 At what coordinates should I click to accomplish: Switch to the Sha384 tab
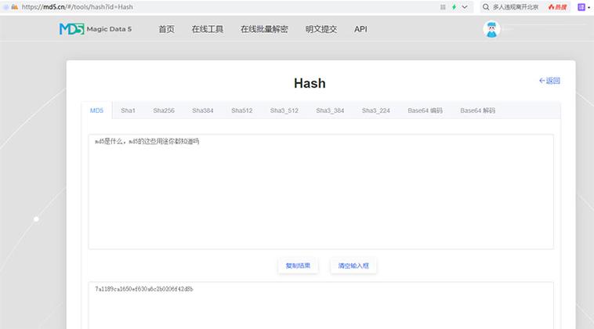click(203, 110)
